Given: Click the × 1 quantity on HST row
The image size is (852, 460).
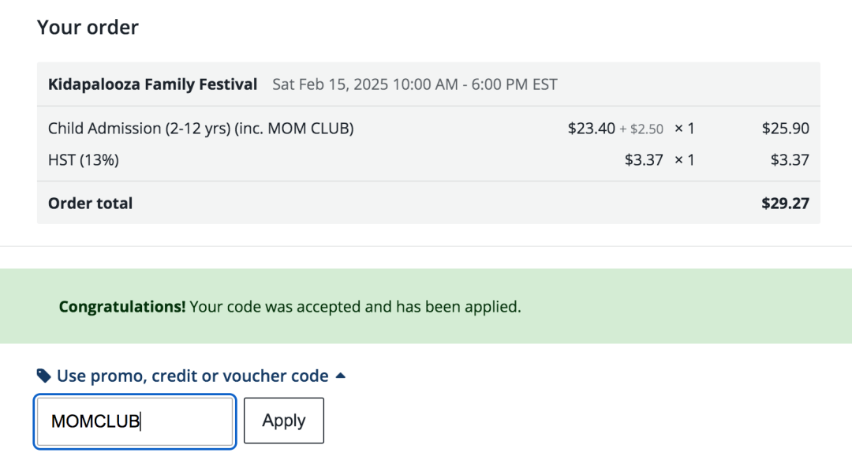Looking at the screenshot, I should tap(684, 160).
